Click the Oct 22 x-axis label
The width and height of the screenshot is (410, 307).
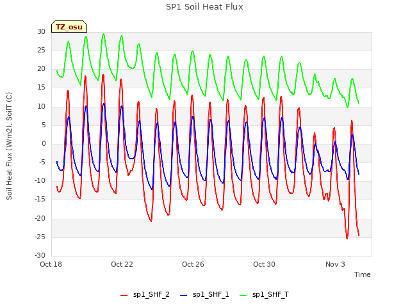tap(122, 264)
